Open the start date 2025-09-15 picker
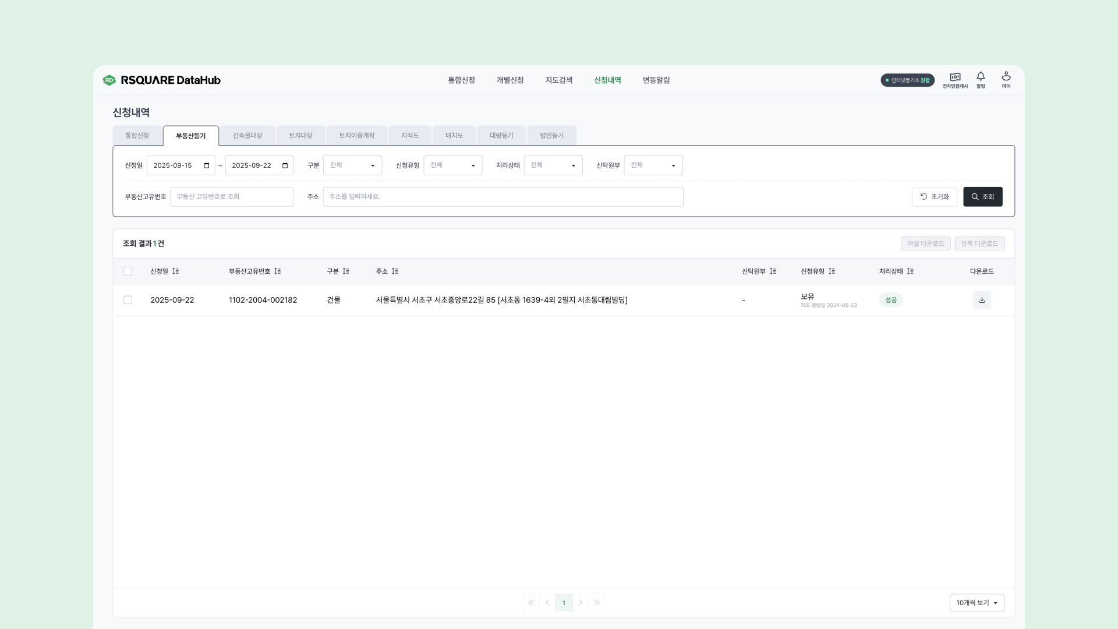1118x629 pixels. 206,165
